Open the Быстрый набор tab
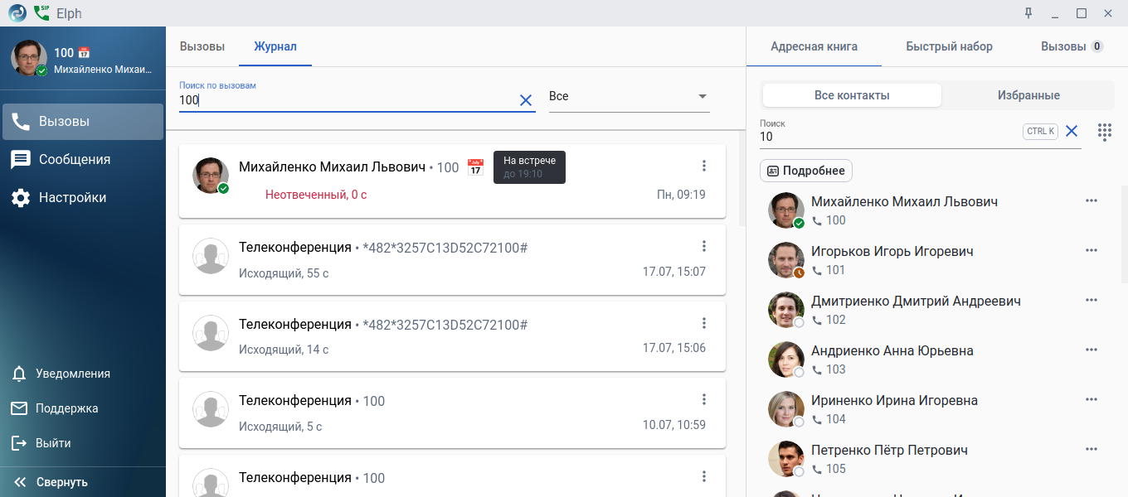Screen dimensions: 1128x497 pyautogui.click(x=949, y=46)
